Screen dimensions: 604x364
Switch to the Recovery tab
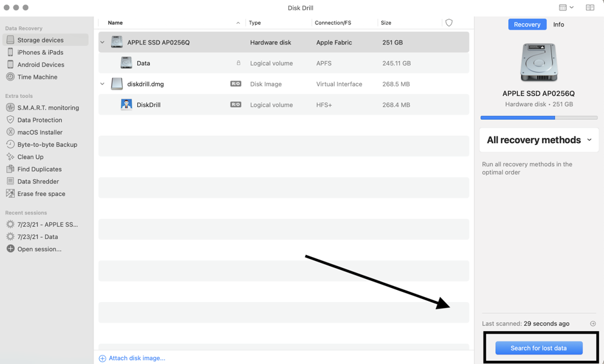(x=527, y=24)
